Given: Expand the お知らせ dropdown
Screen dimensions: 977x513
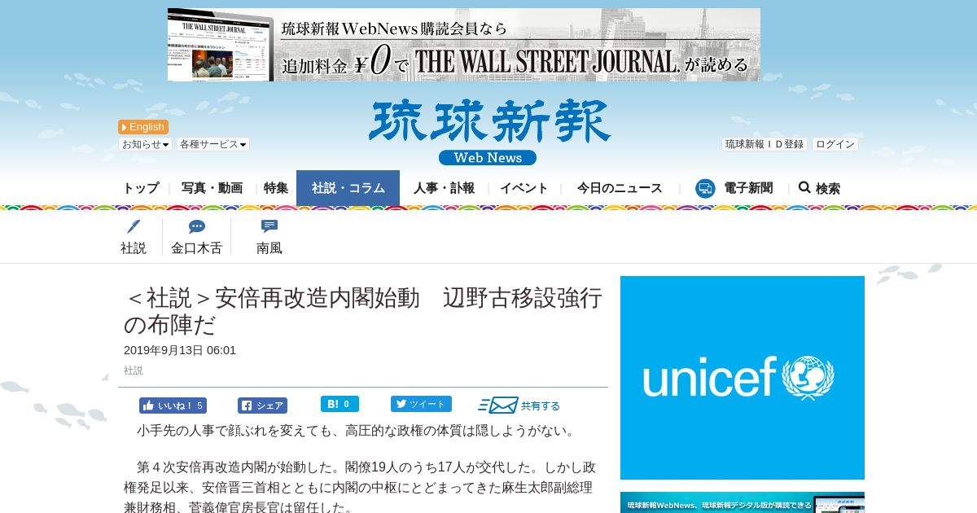Looking at the screenshot, I should click(146, 144).
